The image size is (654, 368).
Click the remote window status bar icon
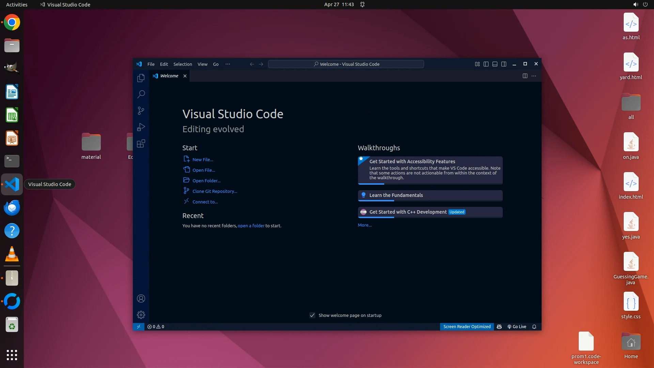138,327
